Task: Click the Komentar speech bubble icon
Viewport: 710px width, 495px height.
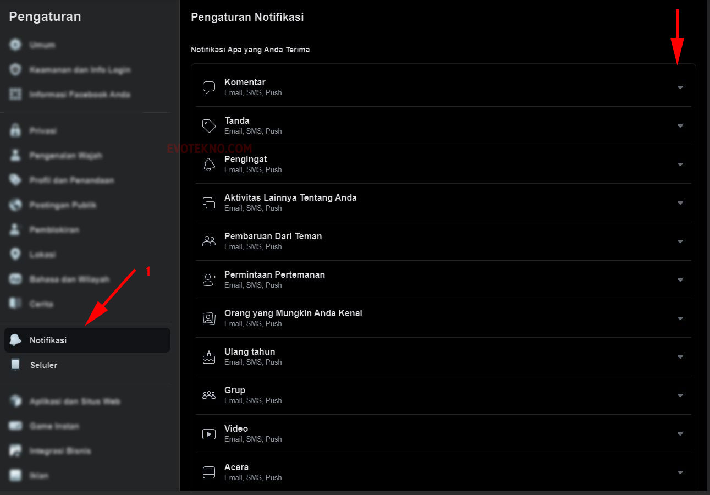Action: coord(209,87)
